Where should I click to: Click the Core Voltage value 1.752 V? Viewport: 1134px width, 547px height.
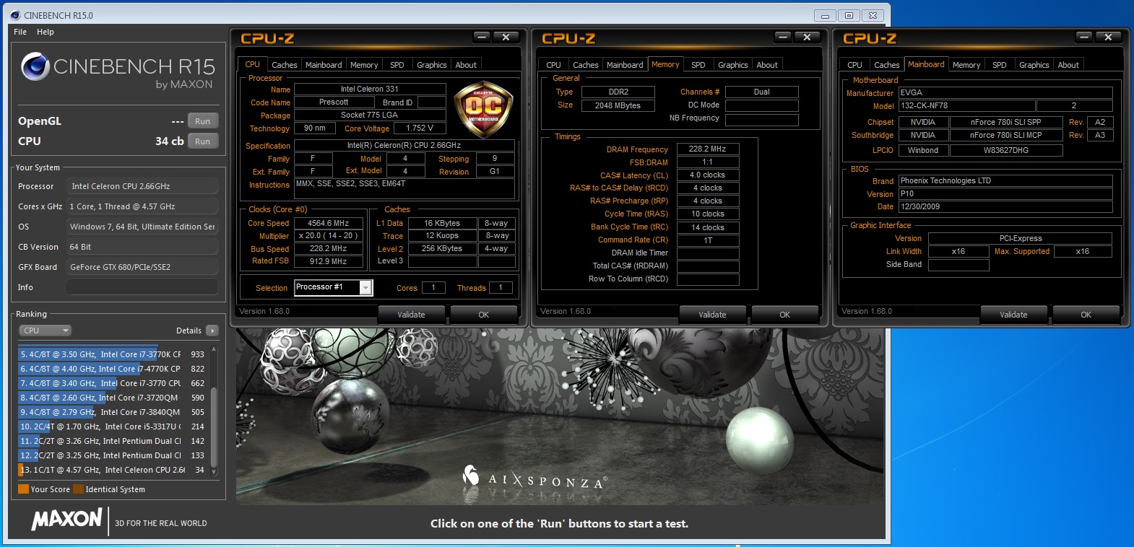(x=420, y=128)
